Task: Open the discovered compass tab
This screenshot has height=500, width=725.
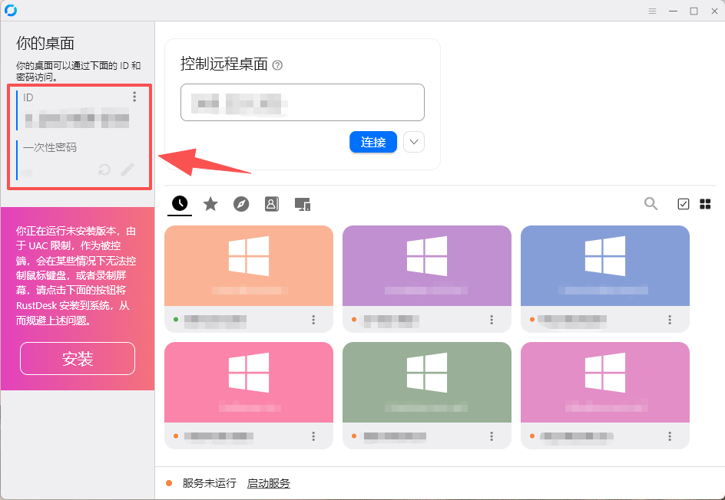Action: [241, 203]
